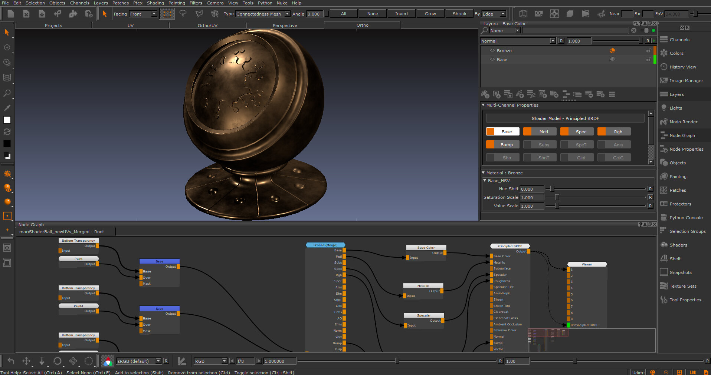
Task: Click the Invert selection button
Action: tap(402, 14)
